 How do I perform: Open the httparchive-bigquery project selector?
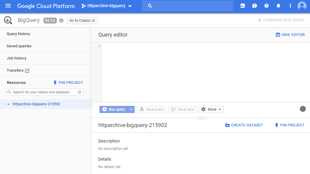pos(107,6)
